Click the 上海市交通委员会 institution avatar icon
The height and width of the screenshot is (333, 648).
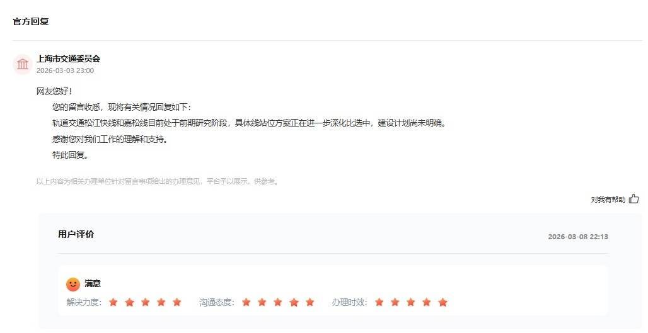point(22,64)
